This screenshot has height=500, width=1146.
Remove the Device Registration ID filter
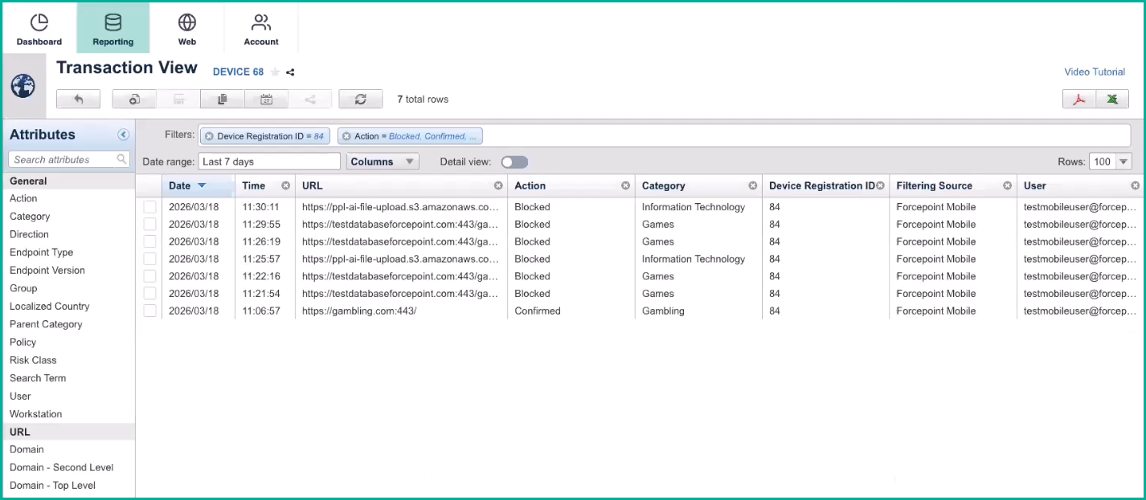point(209,136)
